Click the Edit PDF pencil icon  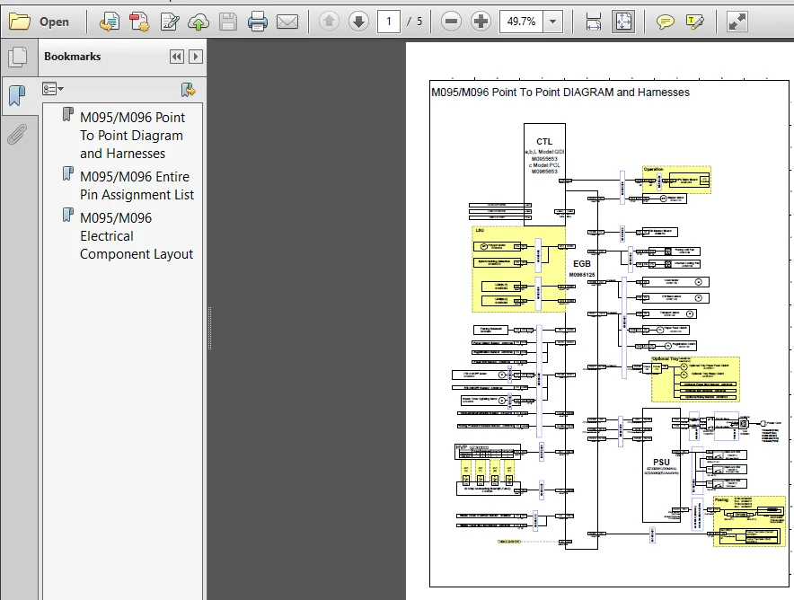pyautogui.click(x=169, y=22)
